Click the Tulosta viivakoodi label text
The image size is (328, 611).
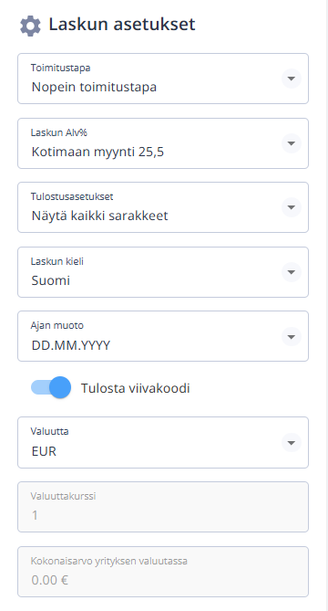pos(135,388)
